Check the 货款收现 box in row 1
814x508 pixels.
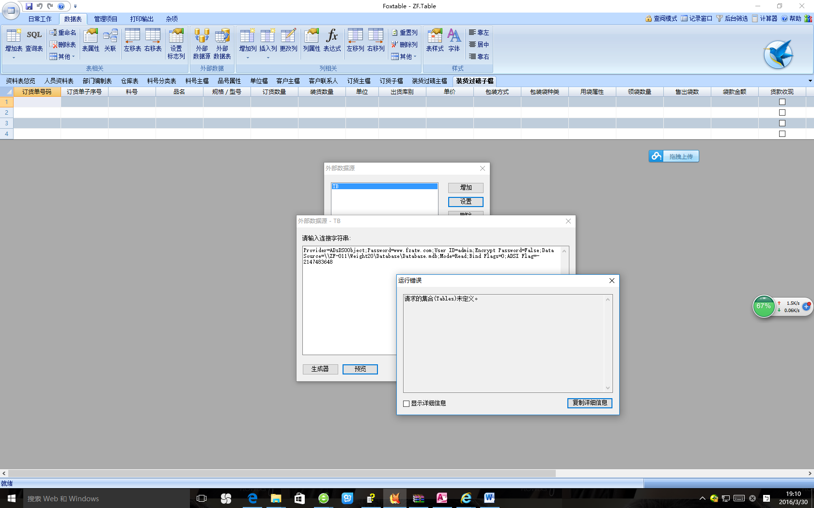pos(782,102)
